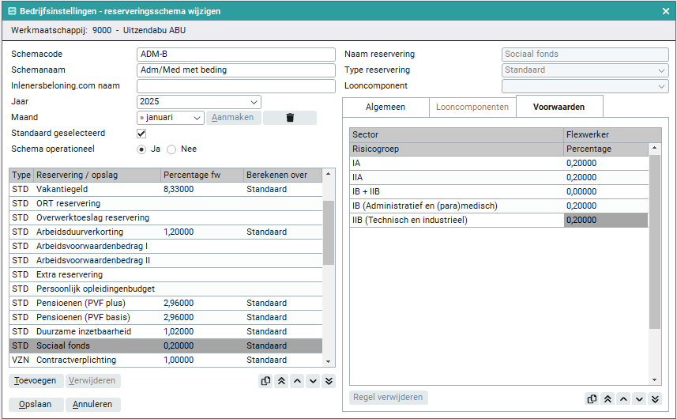
Task: Select Ja for Schema operationeel
Action: pos(142,149)
